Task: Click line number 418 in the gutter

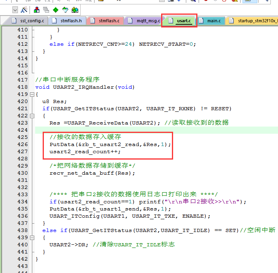Action: (x=22, y=87)
